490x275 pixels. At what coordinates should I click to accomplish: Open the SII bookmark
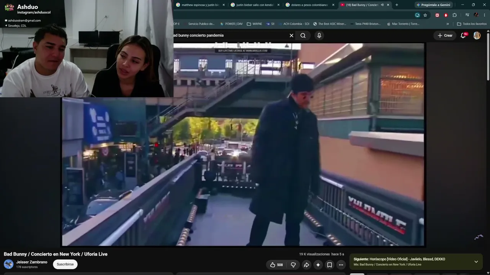[x=270, y=24]
